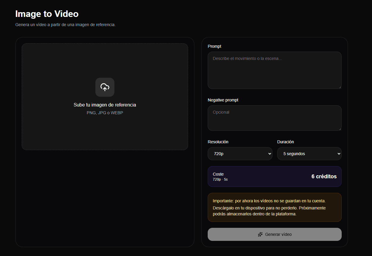Click the Negative prompt label
The width and height of the screenshot is (372, 256).
tap(223, 100)
